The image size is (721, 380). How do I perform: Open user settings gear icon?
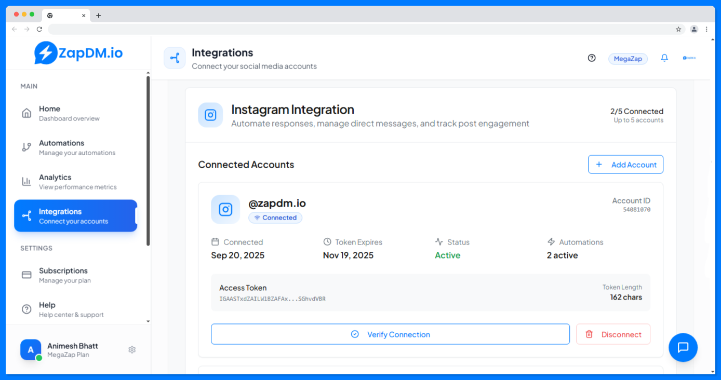pos(132,350)
